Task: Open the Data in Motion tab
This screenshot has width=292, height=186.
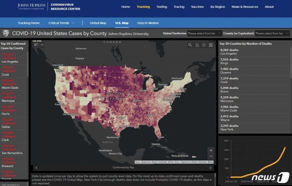Action: tap(147, 22)
